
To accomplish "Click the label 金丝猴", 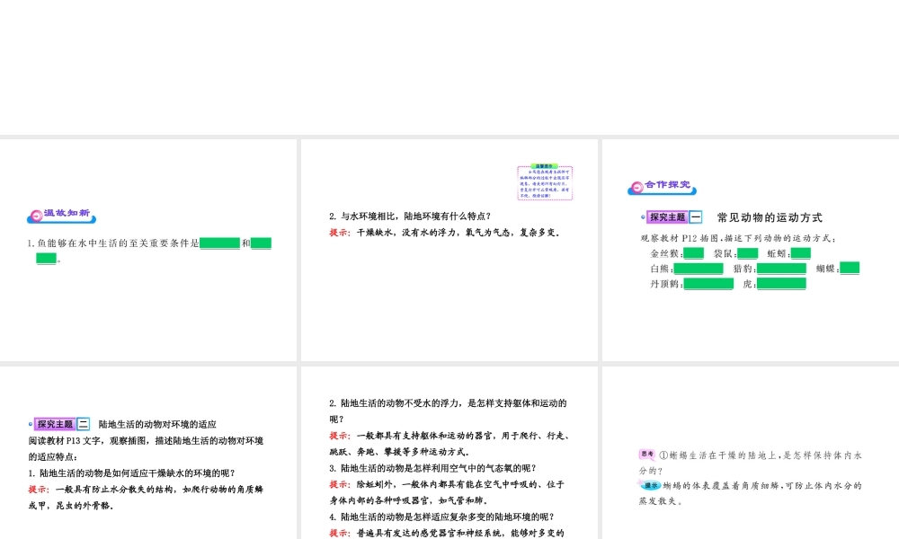I will coord(664,253).
